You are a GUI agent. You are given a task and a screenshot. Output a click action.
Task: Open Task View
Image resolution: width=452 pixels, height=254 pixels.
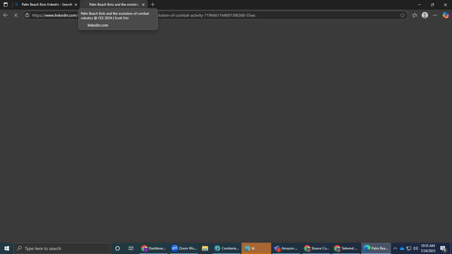(x=131, y=248)
